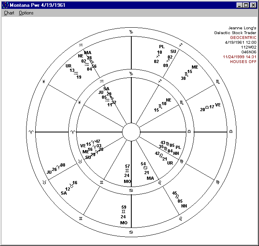Image resolution: width=259 pixels, height=246 pixels.
Task: Select outer ring Pisces glyph
Action: click(x=44, y=81)
